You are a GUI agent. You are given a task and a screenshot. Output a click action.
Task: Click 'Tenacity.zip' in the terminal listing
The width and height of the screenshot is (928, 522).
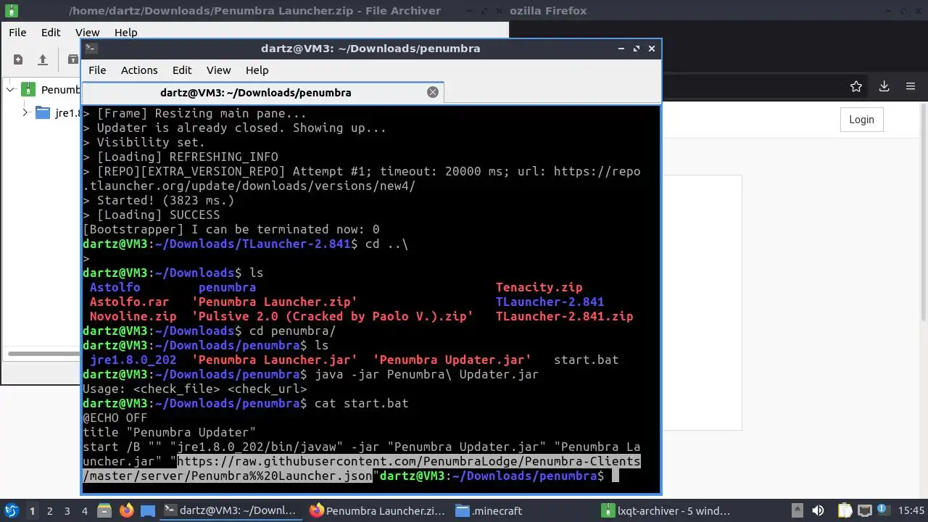(x=539, y=287)
